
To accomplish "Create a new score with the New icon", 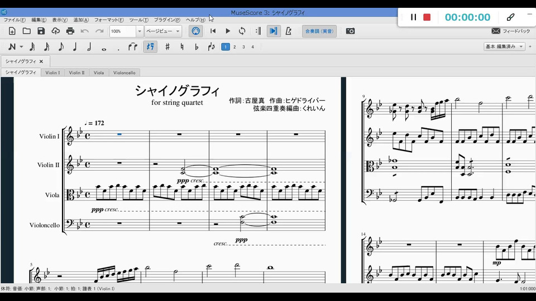I will click(12, 31).
